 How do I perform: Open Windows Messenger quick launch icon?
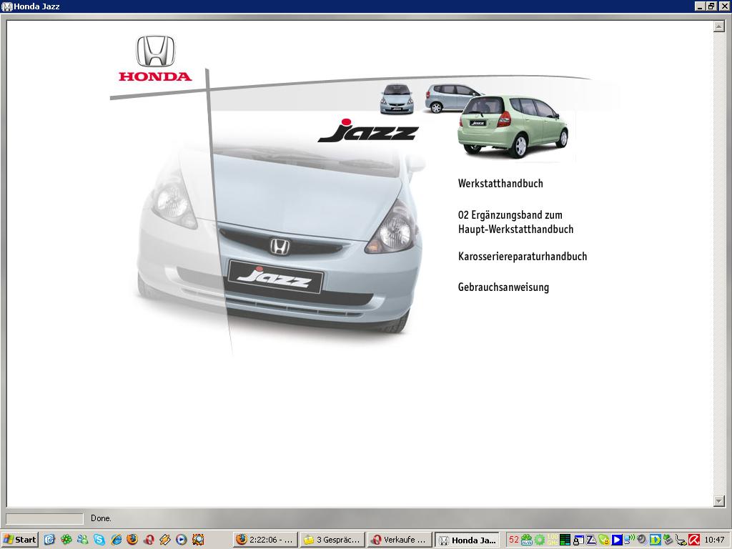[x=83, y=540]
